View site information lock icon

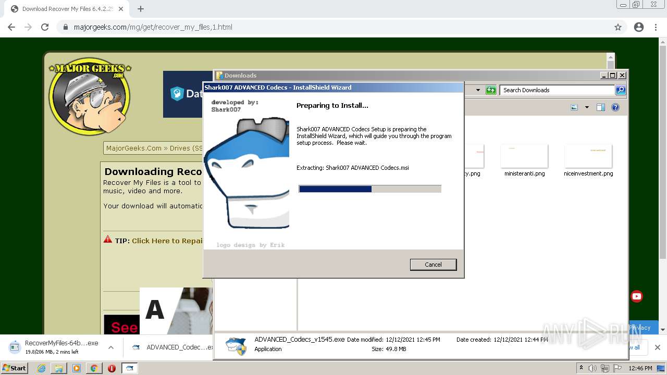(x=66, y=27)
